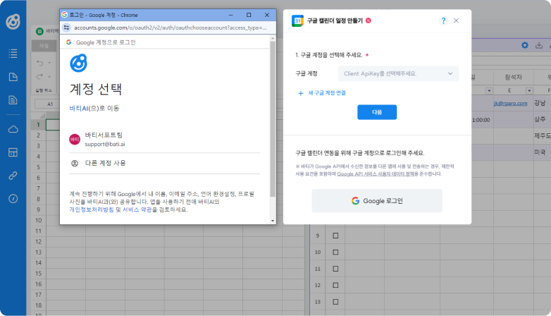Screen dimensions: 551x316
Task: Open the list menu icon in sidebar
Action: click(x=13, y=54)
